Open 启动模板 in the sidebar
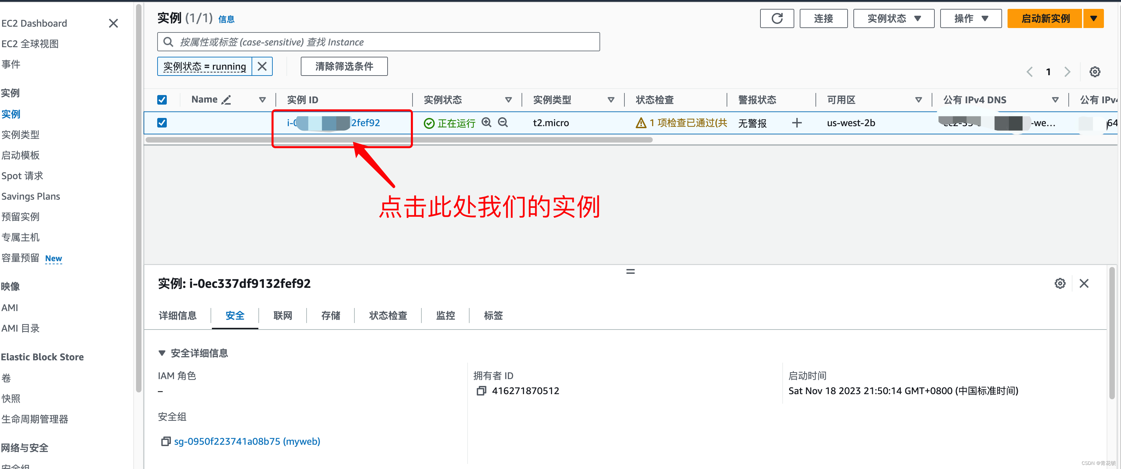This screenshot has height=469, width=1121. click(20, 155)
